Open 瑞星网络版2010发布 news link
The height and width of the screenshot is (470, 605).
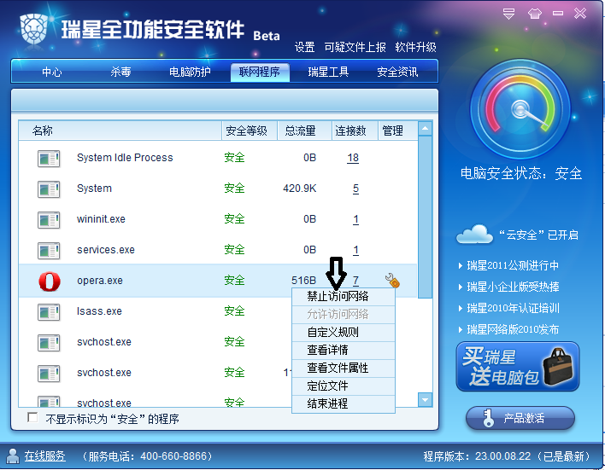(513, 330)
